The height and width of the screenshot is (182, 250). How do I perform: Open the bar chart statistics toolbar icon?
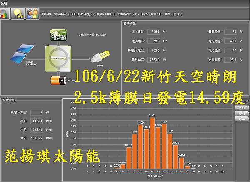click(x=5, y=14)
